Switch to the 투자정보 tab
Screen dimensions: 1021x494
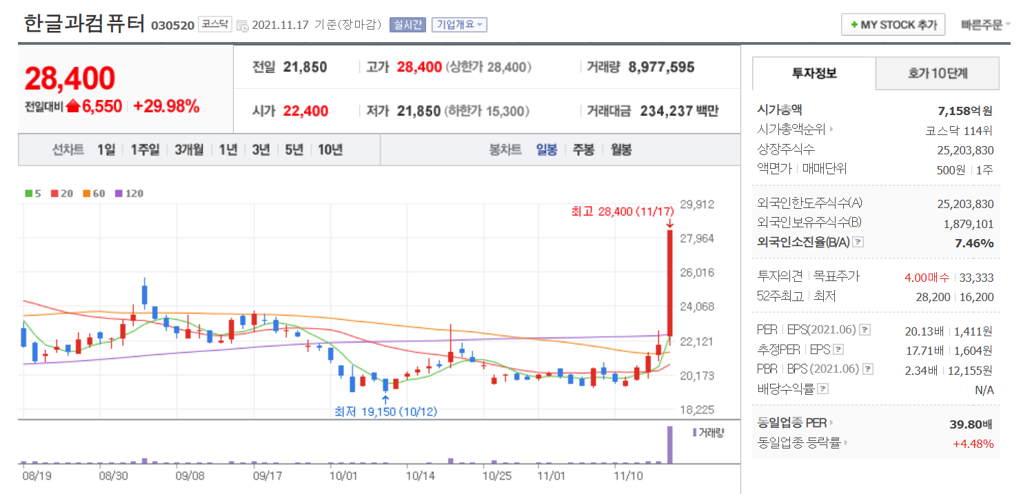814,74
